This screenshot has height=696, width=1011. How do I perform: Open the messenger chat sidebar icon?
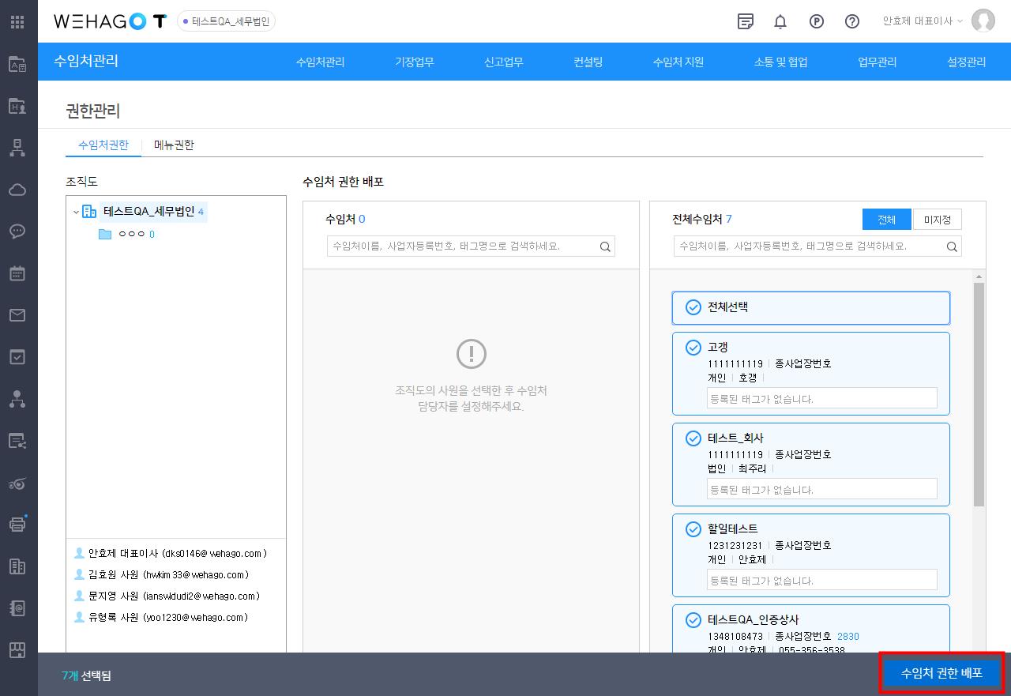(17, 231)
